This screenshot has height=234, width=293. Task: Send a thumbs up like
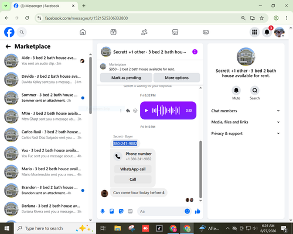[197, 211]
